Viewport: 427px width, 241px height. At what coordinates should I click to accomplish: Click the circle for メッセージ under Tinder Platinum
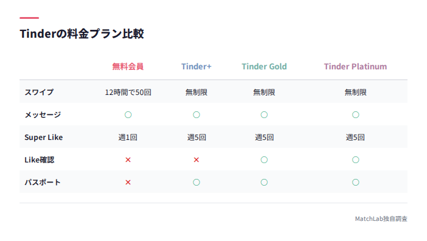(356, 114)
